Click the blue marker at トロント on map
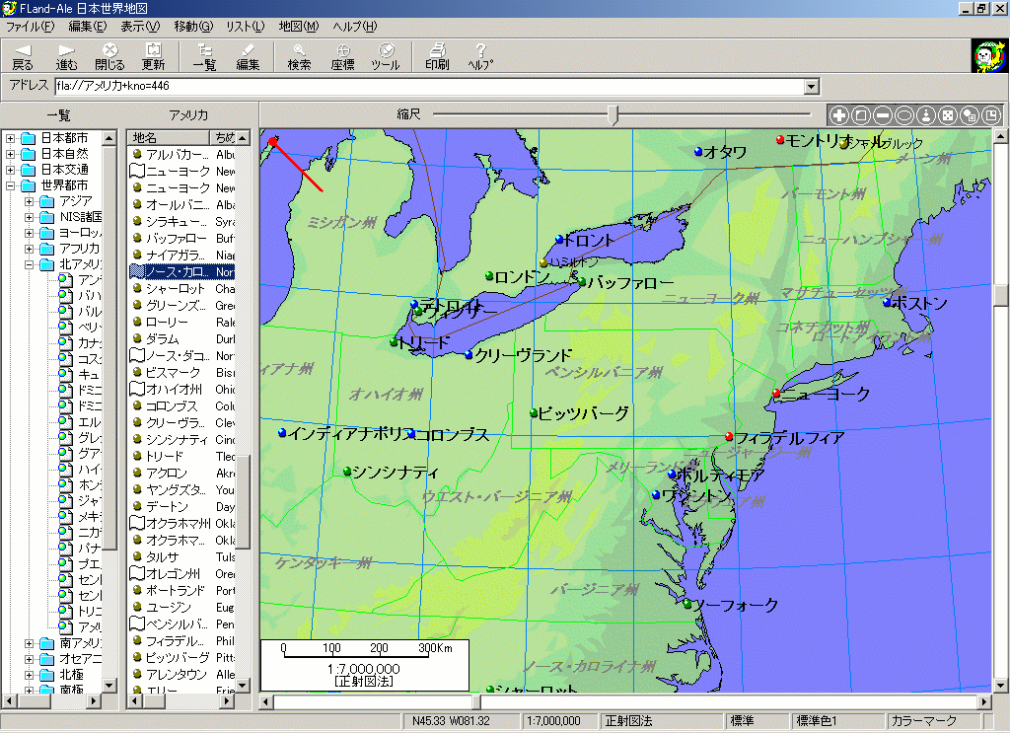 click(x=559, y=240)
